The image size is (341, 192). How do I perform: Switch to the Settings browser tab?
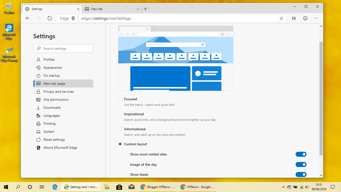pyautogui.click(x=52, y=9)
